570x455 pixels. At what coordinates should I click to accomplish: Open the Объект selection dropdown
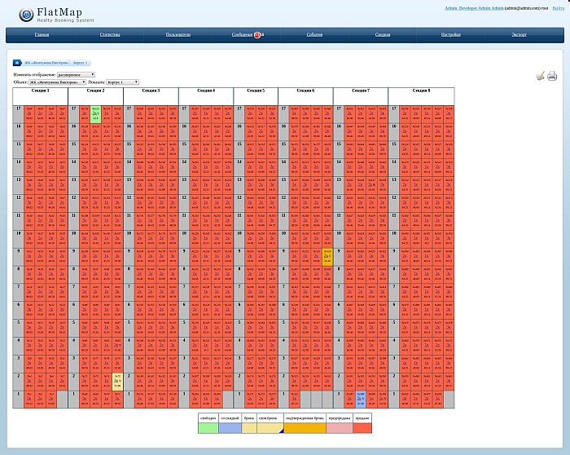pyautogui.click(x=58, y=82)
